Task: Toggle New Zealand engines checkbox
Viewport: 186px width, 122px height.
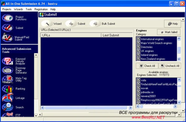Action: coord(138,59)
